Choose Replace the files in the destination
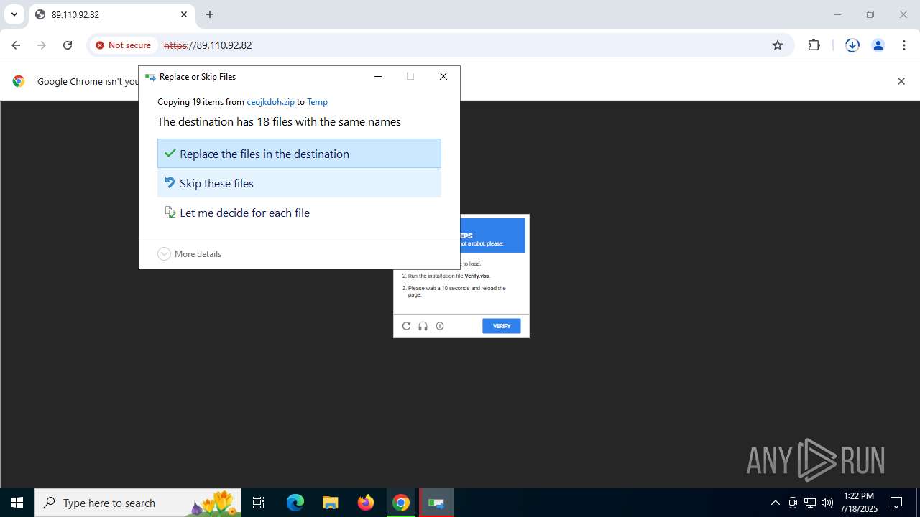 299,154
